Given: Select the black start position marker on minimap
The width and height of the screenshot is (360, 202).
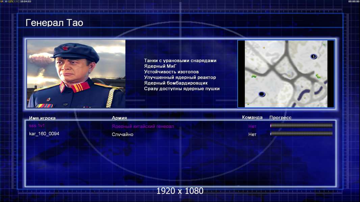Looking at the screenshot, I should (262, 94).
